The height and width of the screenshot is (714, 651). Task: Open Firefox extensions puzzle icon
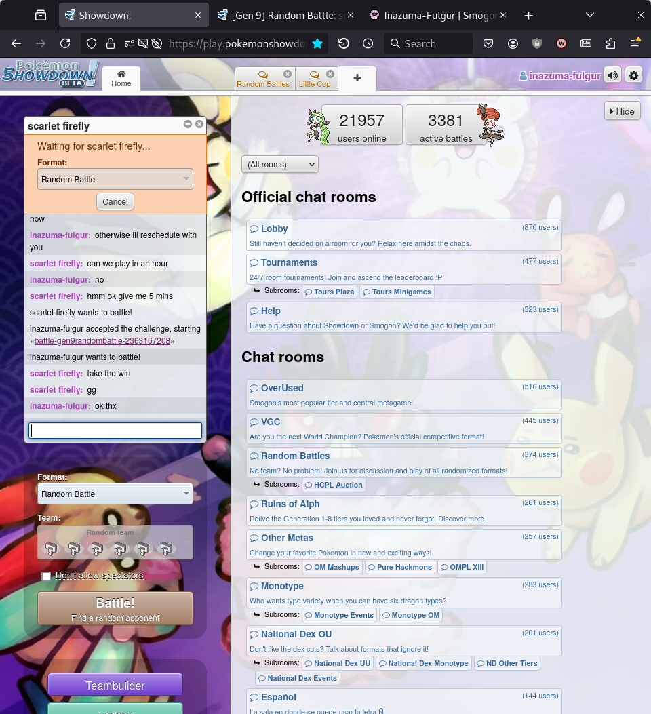tap(610, 43)
